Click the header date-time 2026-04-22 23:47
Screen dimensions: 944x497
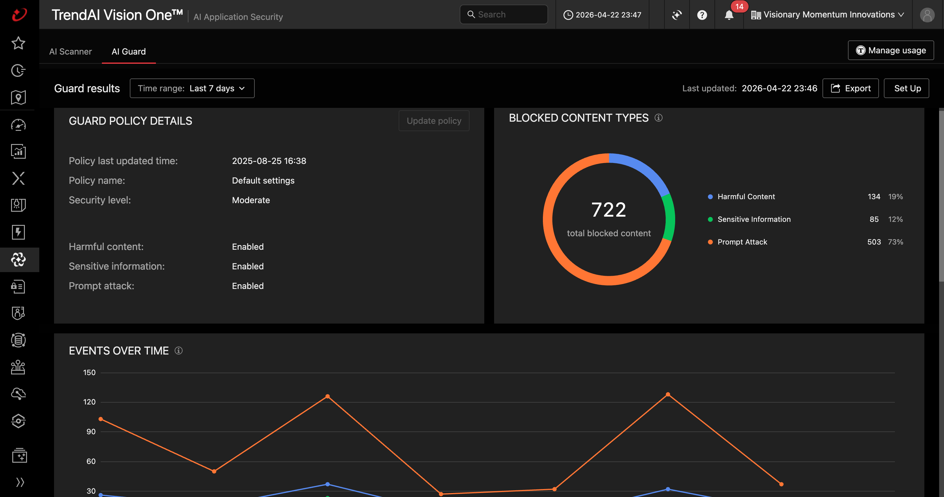click(608, 15)
